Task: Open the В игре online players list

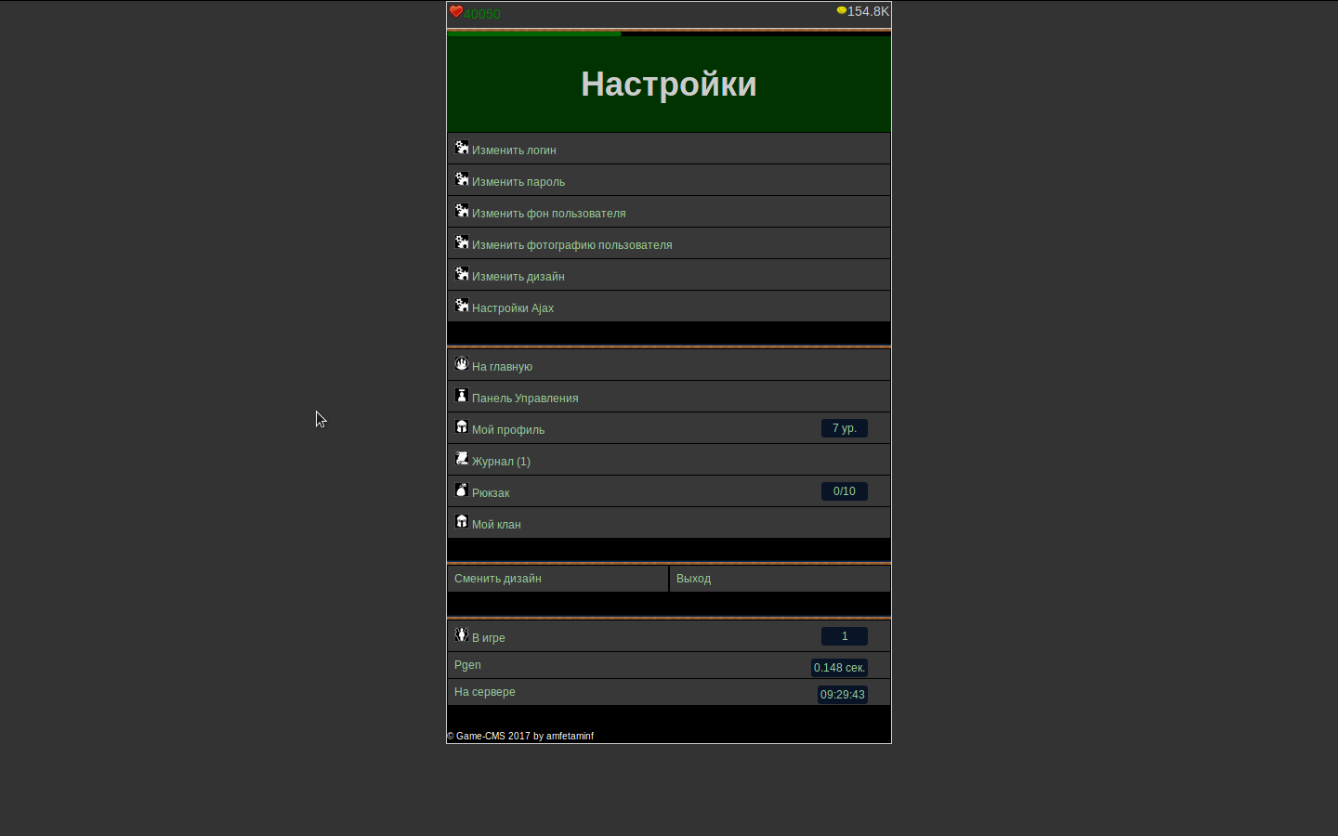Action: pos(489,638)
